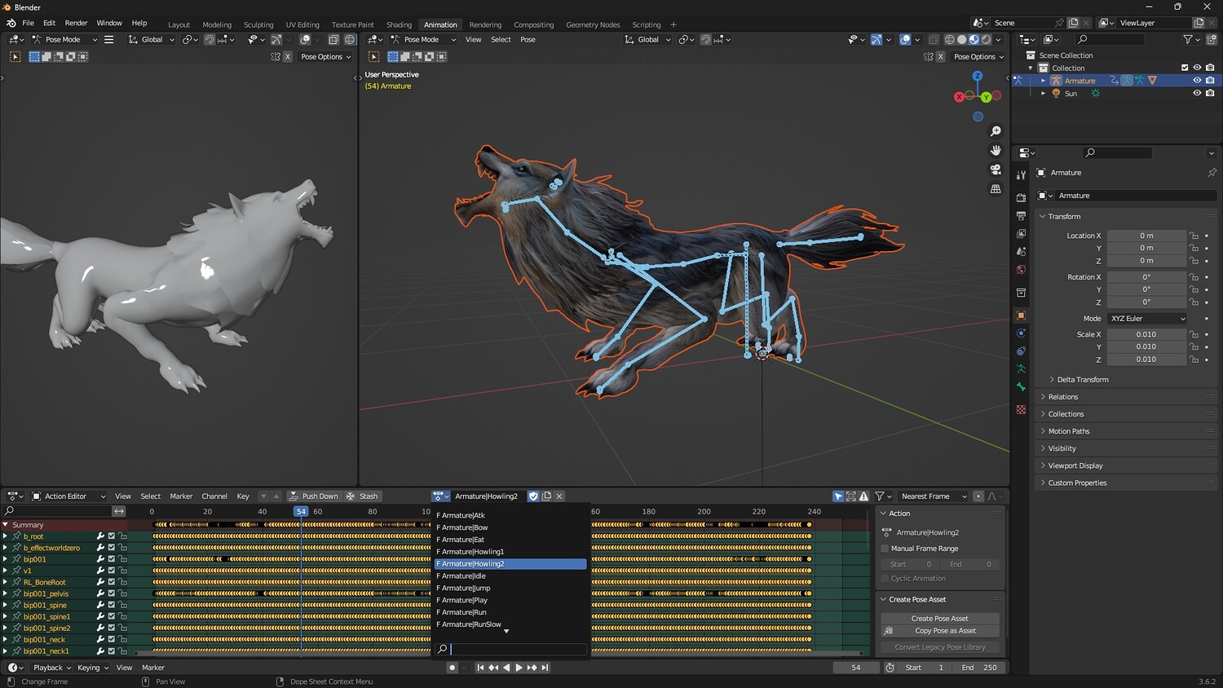Switch to orthographic grid view icon
Viewport: 1223px width, 688px height.
996,189
